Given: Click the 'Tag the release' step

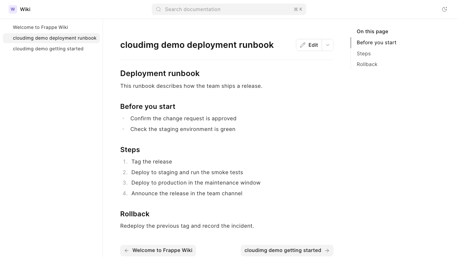Looking at the screenshot, I should [152, 162].
